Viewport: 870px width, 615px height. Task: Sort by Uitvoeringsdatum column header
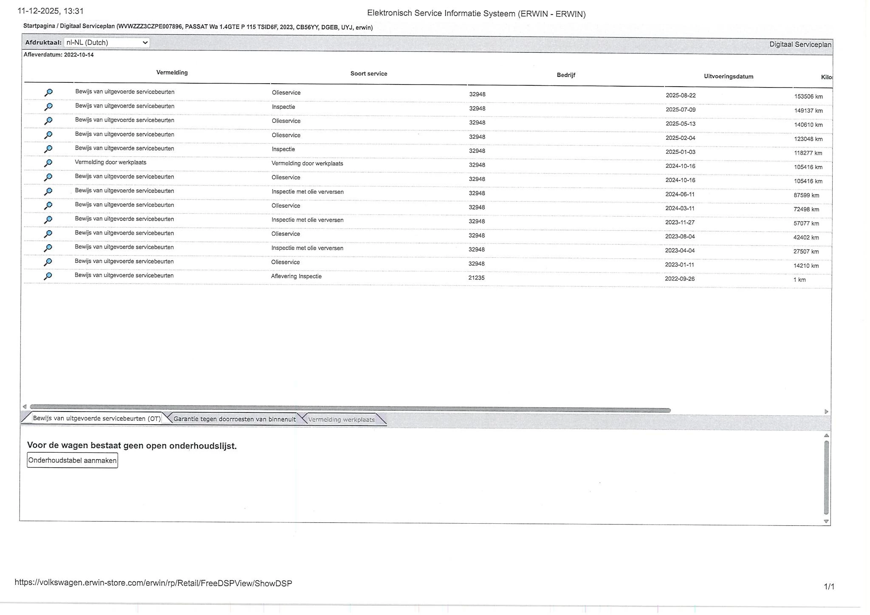click(729, 76)
